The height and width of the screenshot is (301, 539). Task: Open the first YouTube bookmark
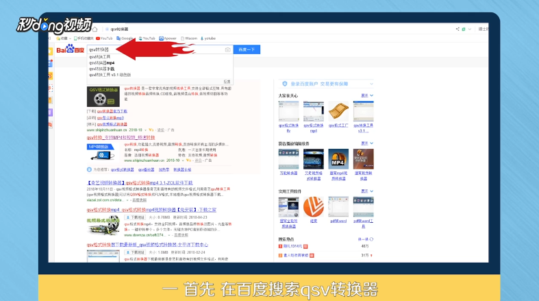coord(105,38)
